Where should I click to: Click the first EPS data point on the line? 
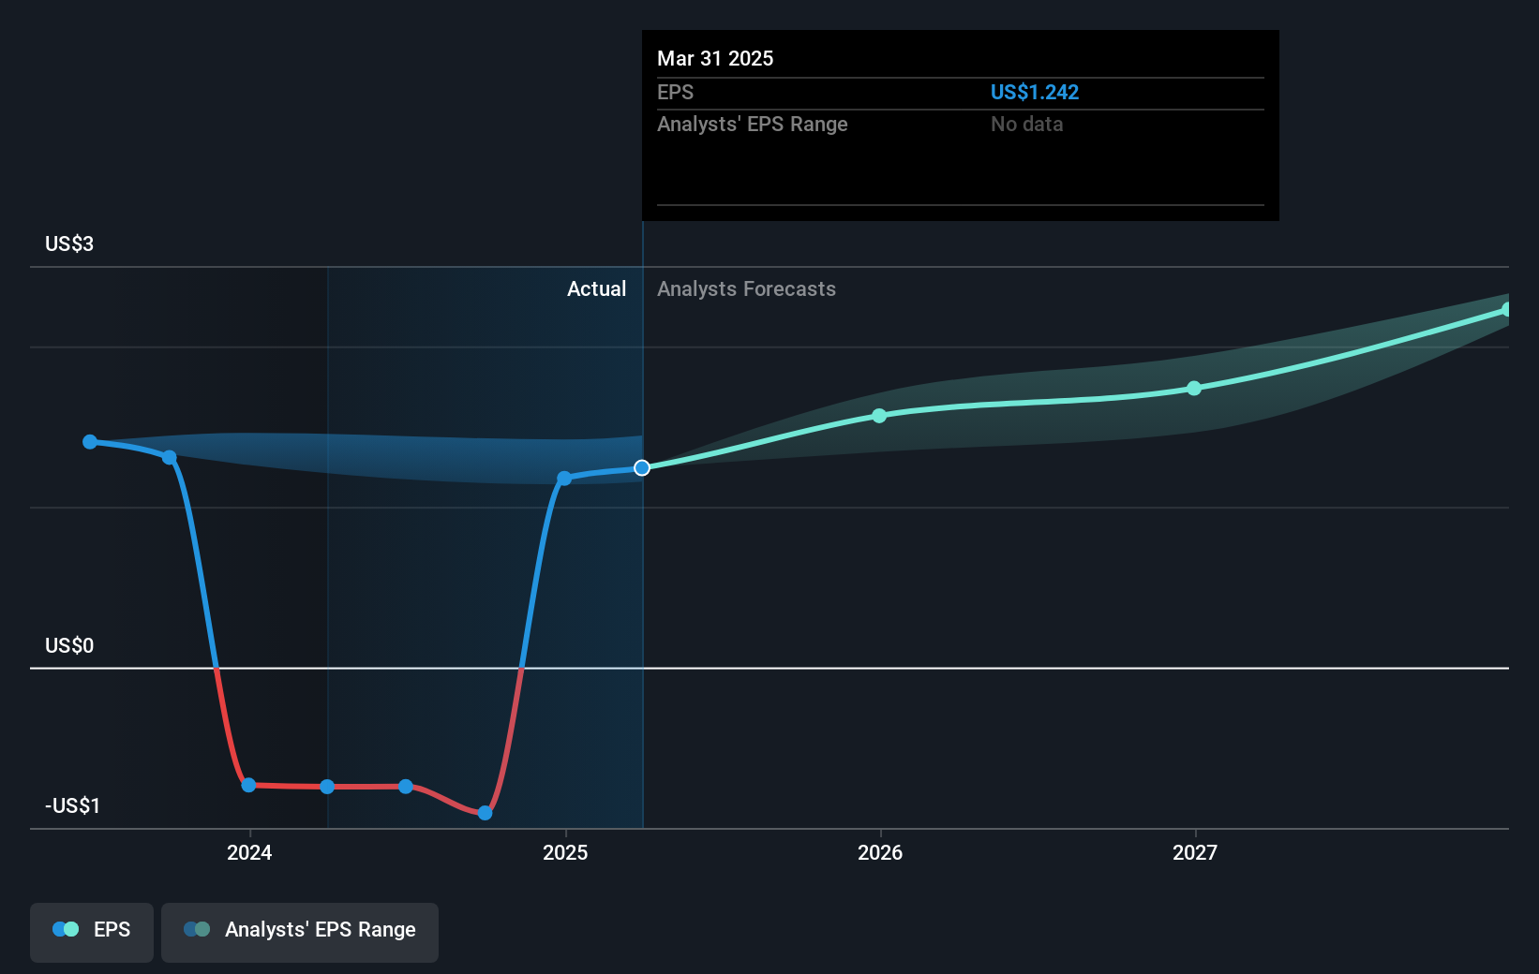pos(90,442)
